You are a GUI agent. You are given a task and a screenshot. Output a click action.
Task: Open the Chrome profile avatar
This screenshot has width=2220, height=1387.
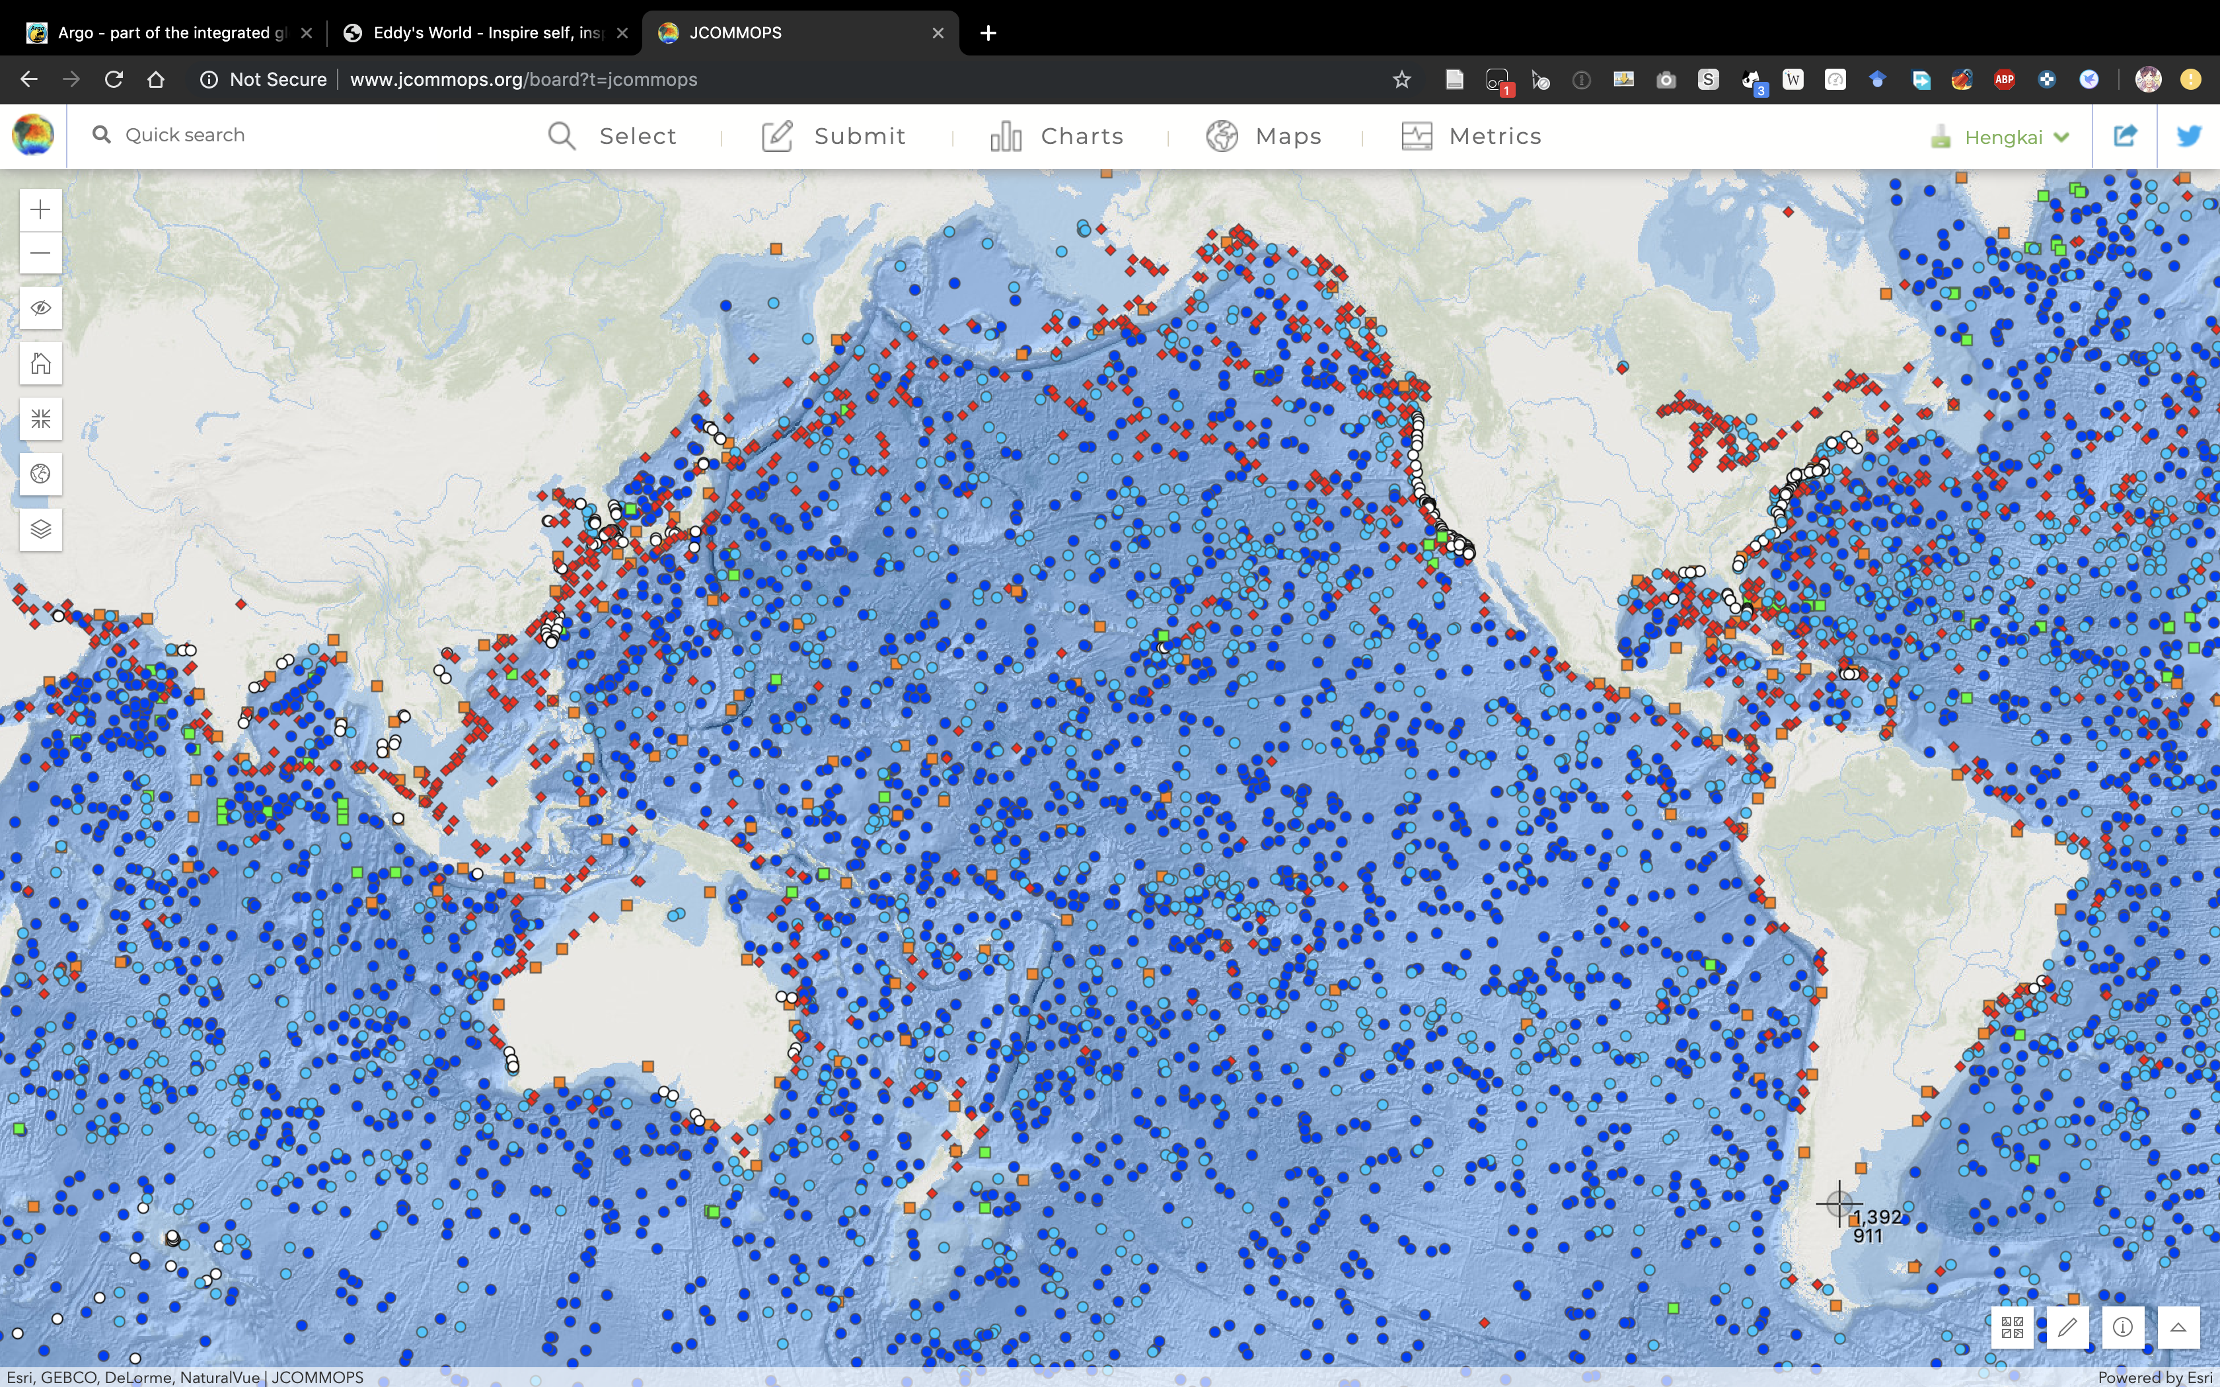pos(2149,80)
